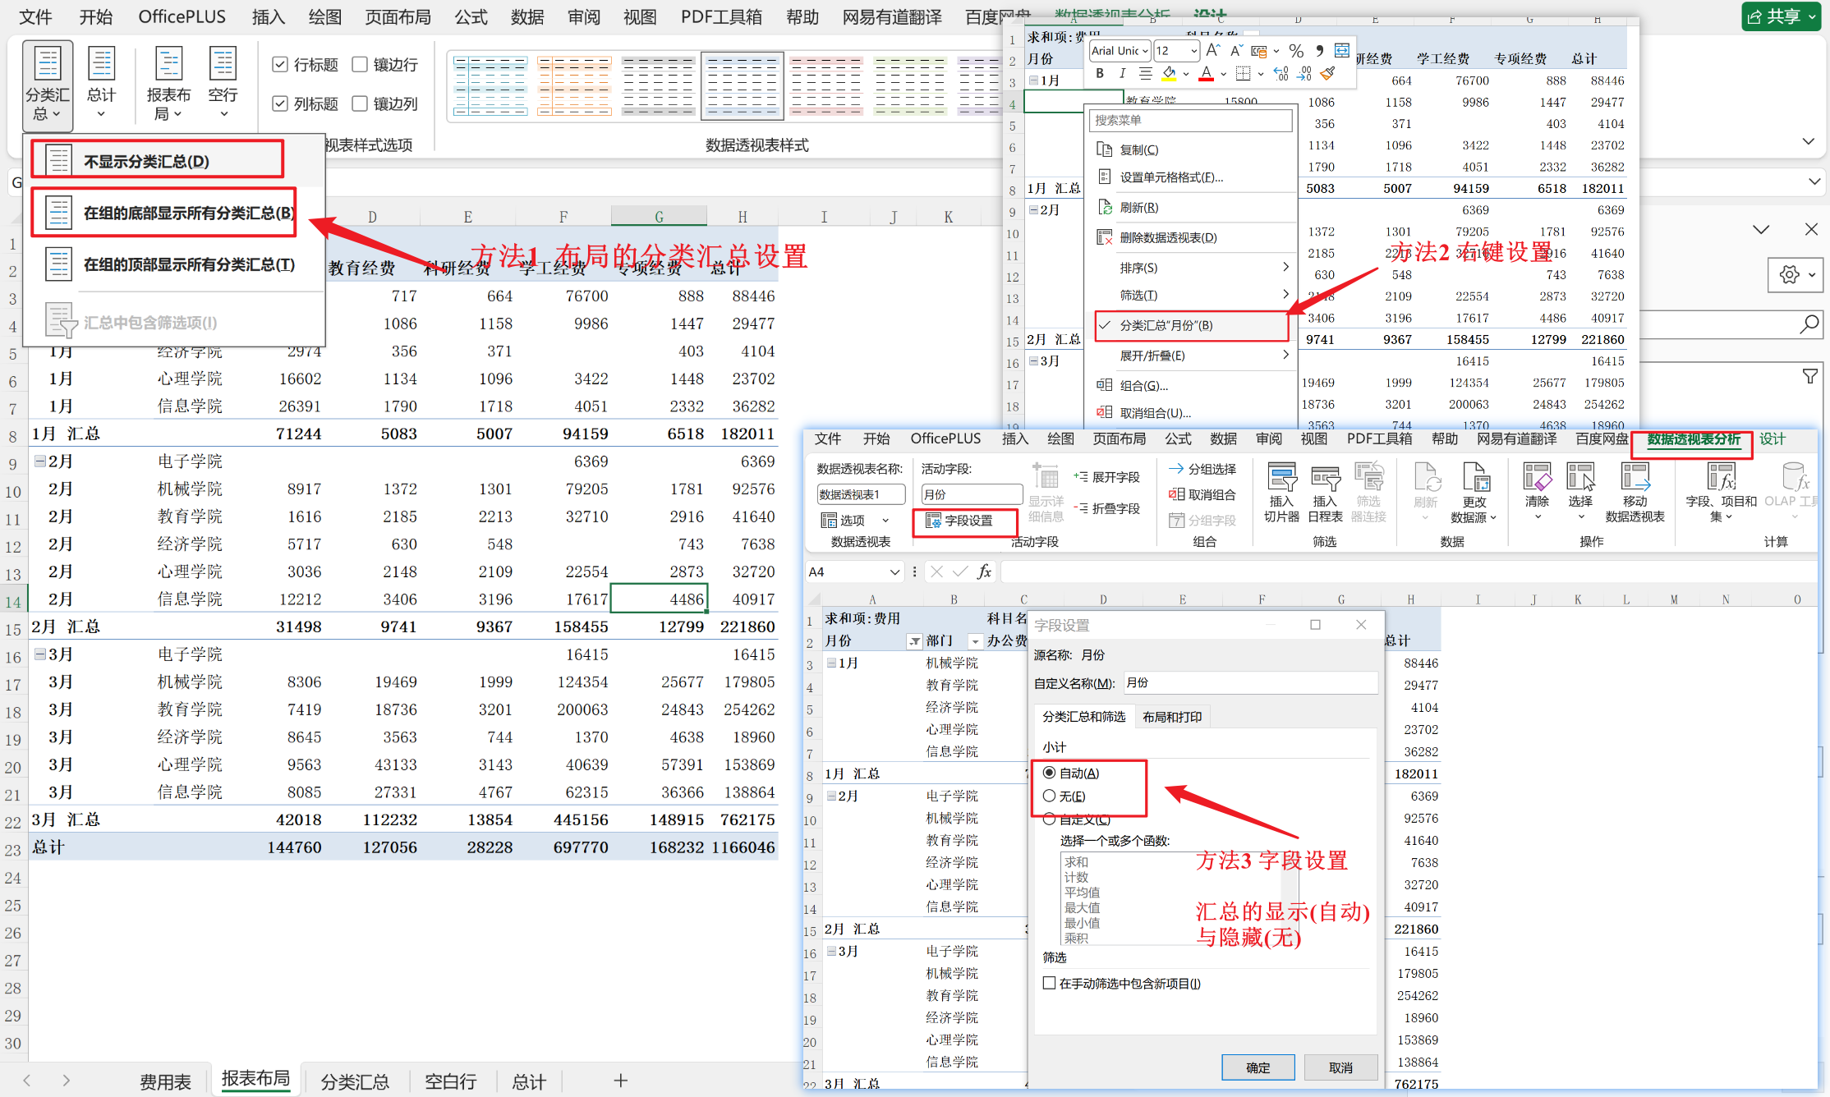Click the 自定义名称 input field
The height and width of the screenshot is (1097, 1830).
pyautogui.click(x=1249, y=682)
